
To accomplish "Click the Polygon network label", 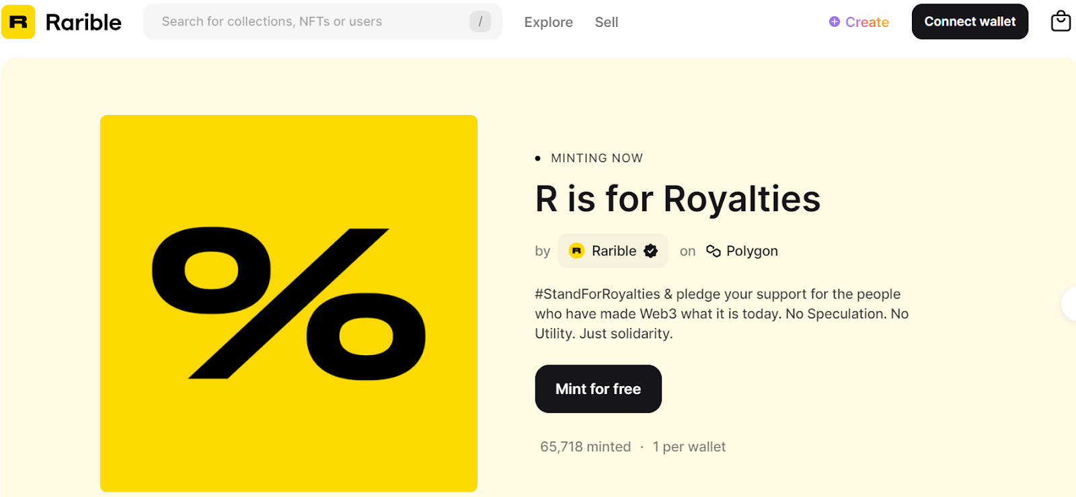I will pos(752,251).
